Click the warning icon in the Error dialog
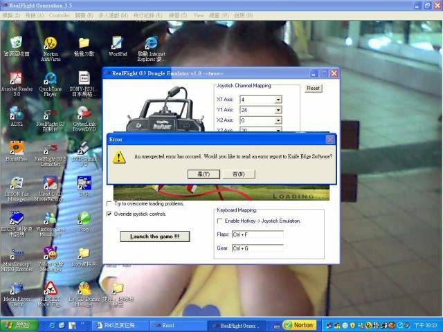This screenshot has height=332, width=443. (x=119, y=157)
